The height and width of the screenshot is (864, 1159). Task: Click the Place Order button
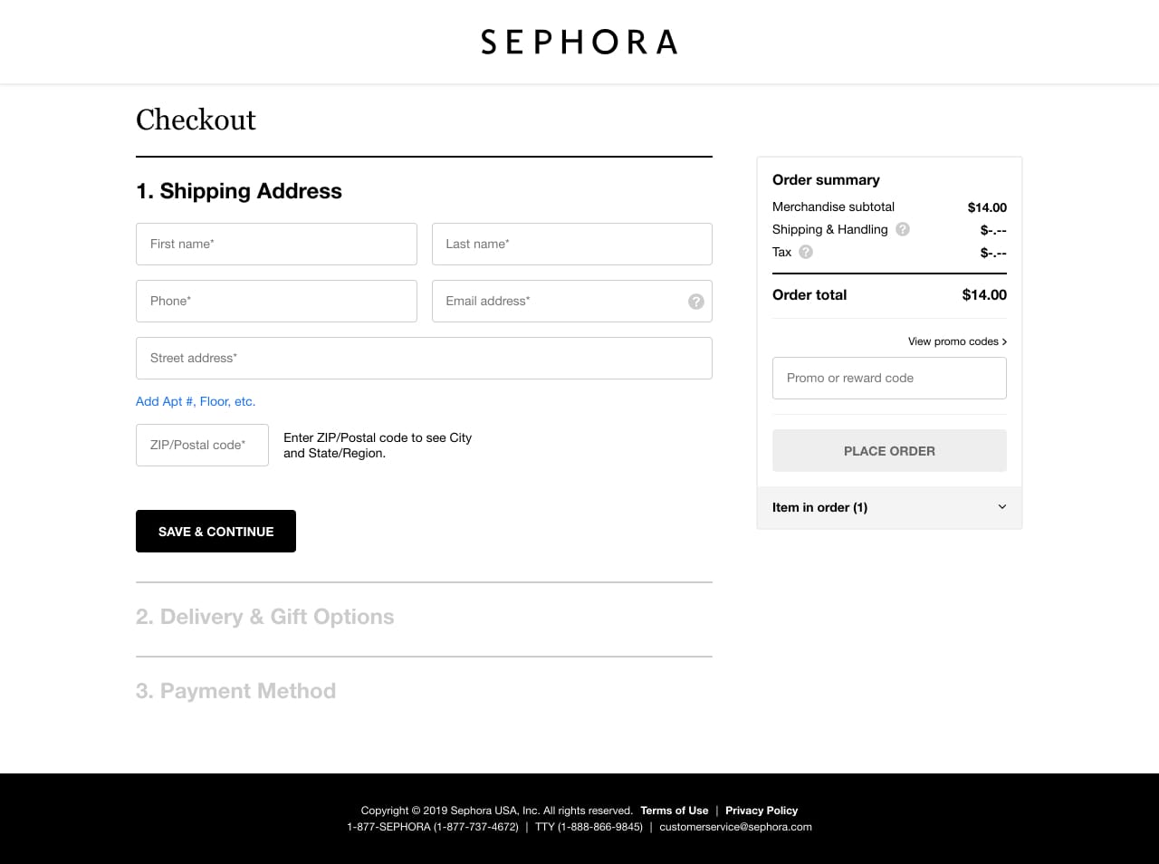(889, 450)
